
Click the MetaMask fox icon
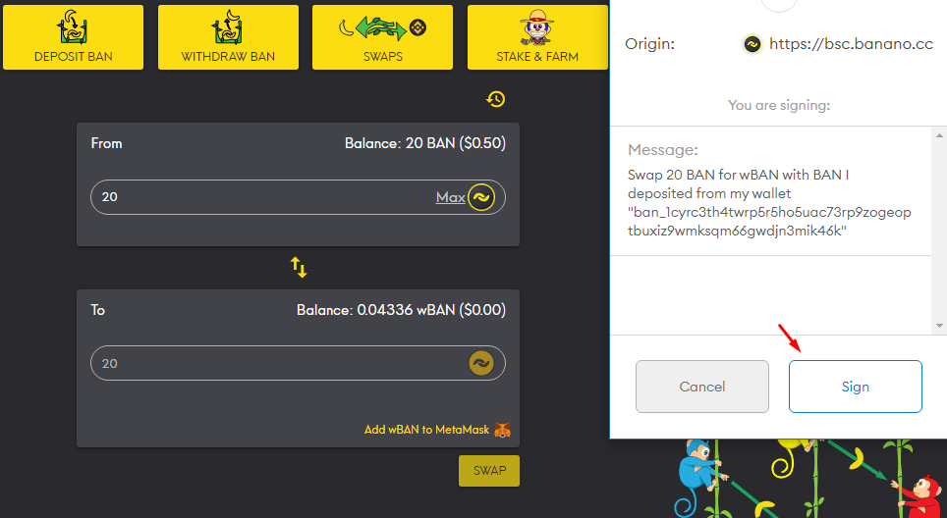[503, 430]
